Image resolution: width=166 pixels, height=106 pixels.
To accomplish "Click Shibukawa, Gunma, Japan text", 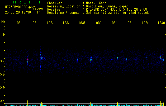I will (x=107, y=6).
